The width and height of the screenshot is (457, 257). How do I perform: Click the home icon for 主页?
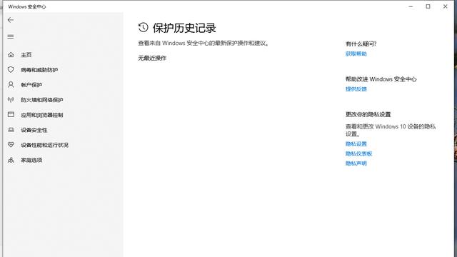coord(11,54)
